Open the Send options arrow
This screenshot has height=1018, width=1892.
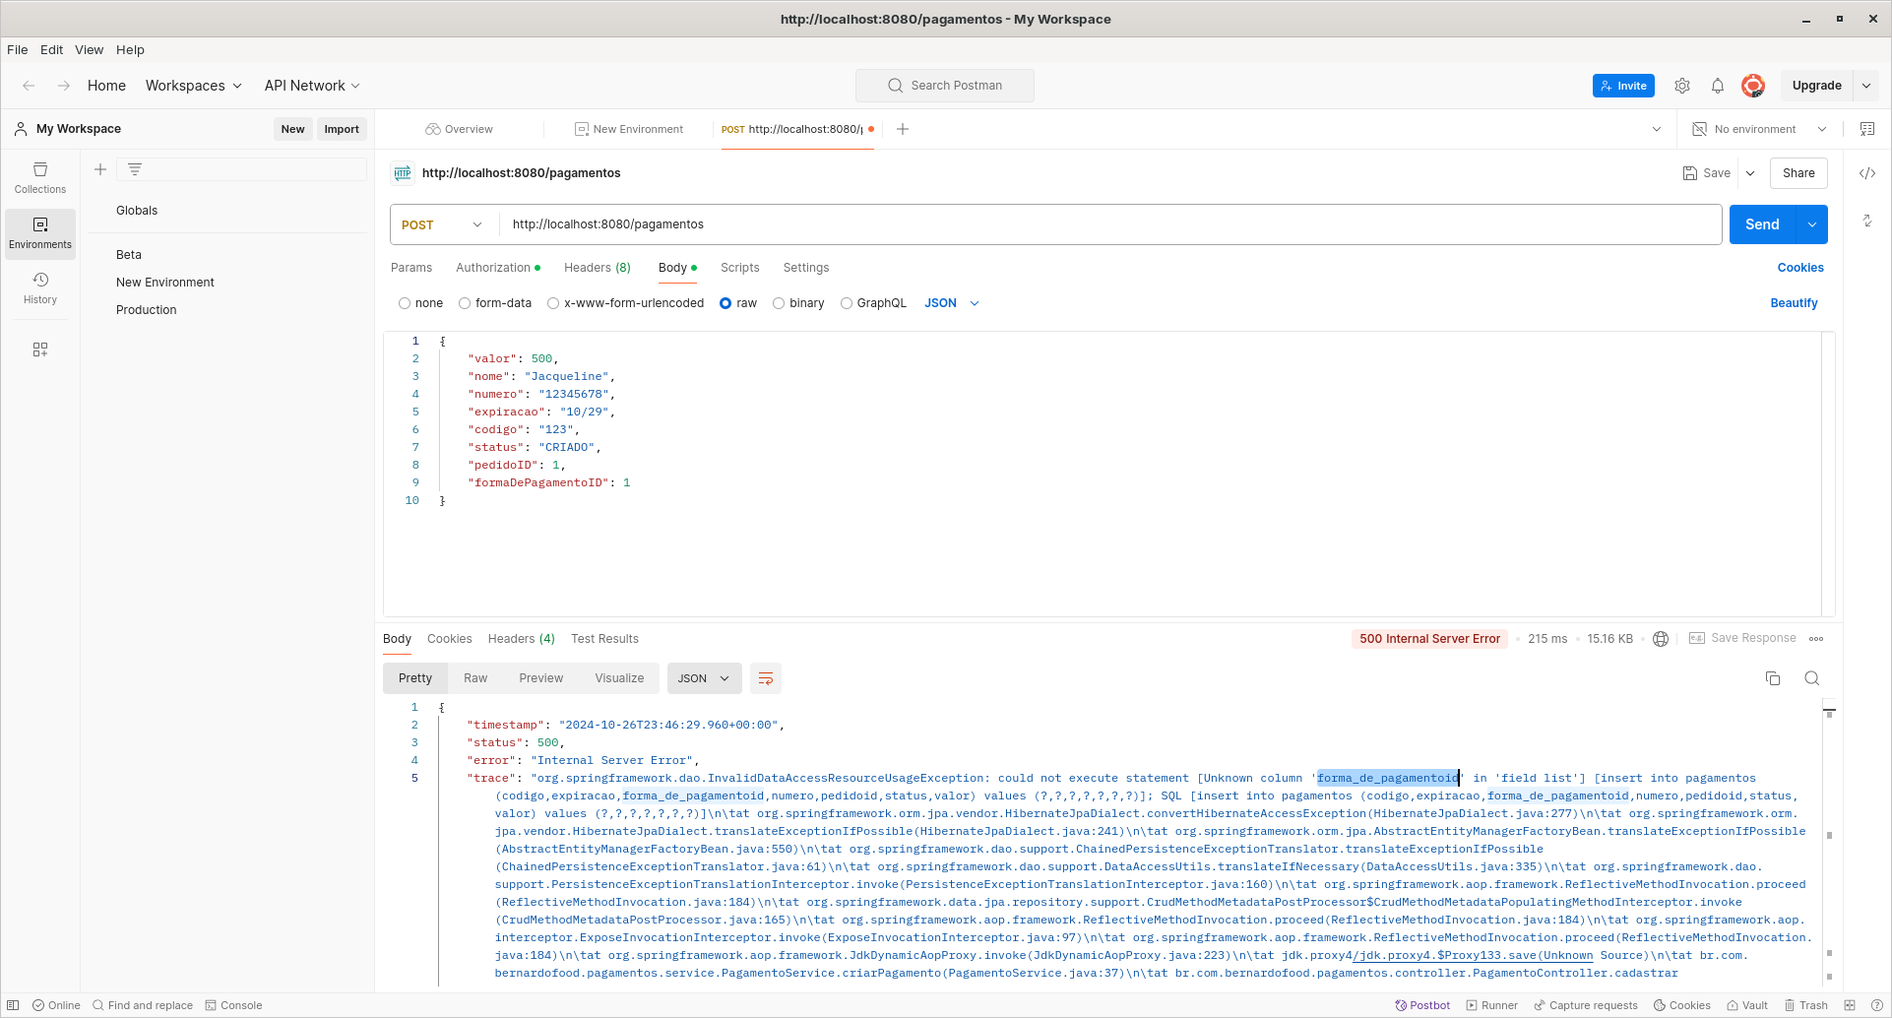pyautogui.click(x=1812, y=224)
